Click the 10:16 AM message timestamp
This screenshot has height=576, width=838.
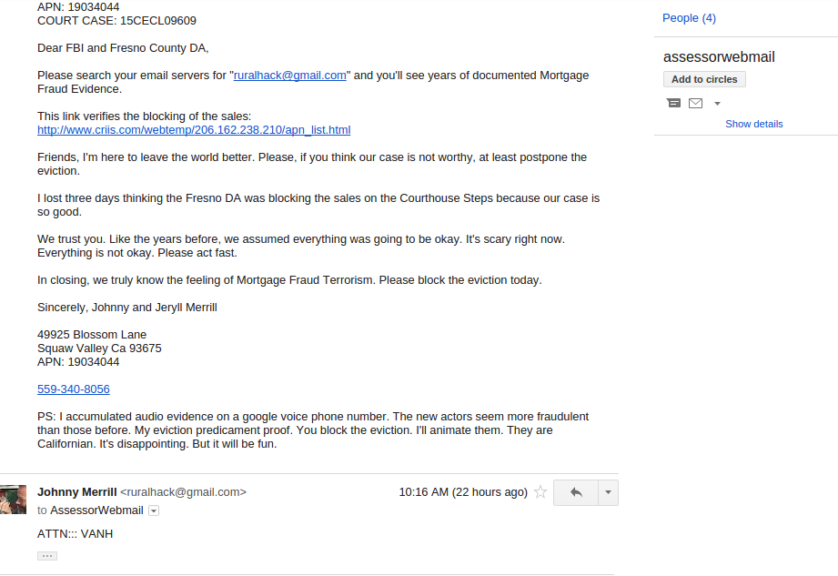[x=463, y=492]
